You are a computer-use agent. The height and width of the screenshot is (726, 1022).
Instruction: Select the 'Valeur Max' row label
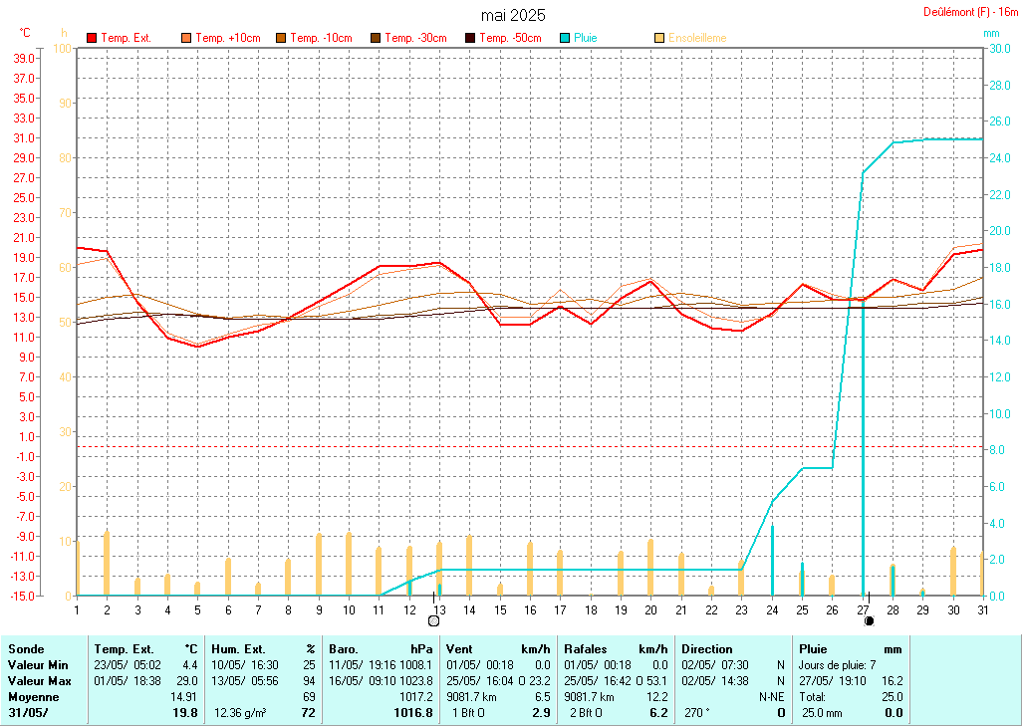pos(36,679)
